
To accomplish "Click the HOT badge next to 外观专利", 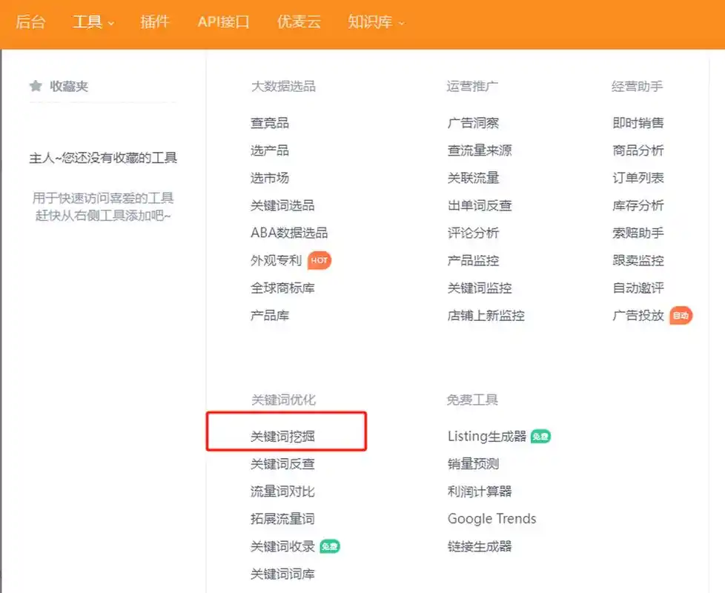I will [x=319, y=261].
